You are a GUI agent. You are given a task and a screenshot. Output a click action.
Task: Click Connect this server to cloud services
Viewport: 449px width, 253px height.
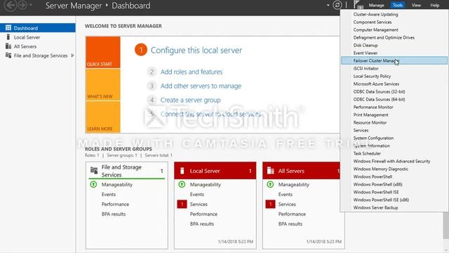pyautogui.click(x=210, y=114)
